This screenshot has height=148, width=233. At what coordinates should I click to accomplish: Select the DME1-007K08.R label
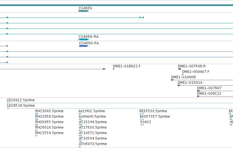tap(192, 66)
